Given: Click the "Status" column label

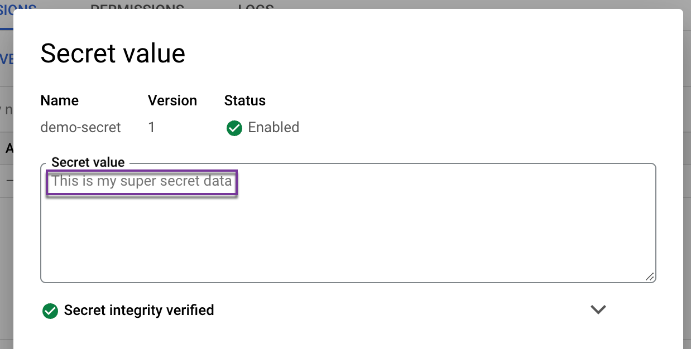Looking at the screenshot, I should 245,100.
